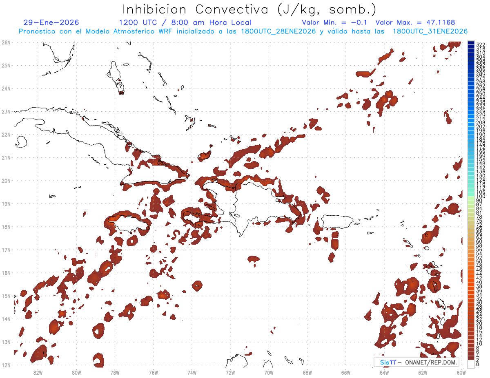Click the dark blue colorbar swatch at 322
The image size is (490, 378).
(x=471, y=43)
